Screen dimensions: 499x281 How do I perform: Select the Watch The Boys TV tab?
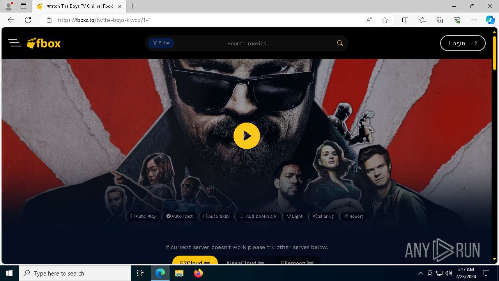tap(79, 6)
